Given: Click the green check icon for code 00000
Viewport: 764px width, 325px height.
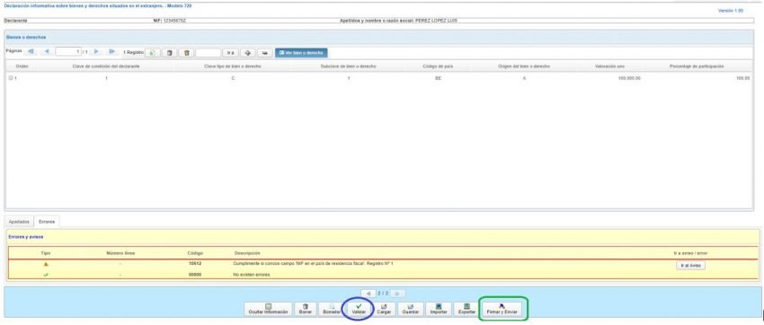Looking at the screenshot, I should pyautogui.click(x=46, y=275).
